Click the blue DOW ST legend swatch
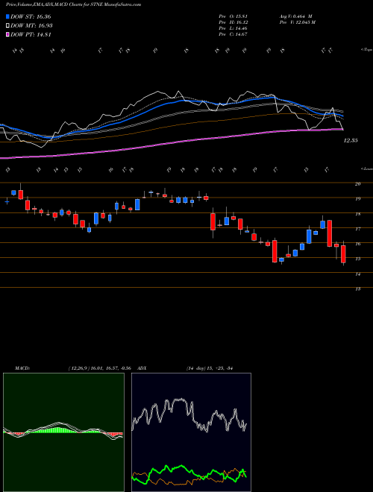Screen dimensions: 373x492 pos(8,16)
